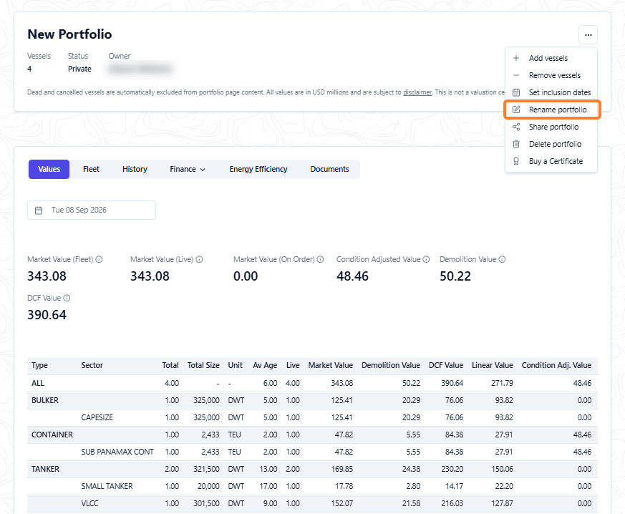
Task: Click the edit pencil icon beside Rename portfolio
Action: click(516, 110)
